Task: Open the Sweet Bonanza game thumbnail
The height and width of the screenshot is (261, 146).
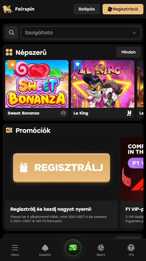Action: pos(37,84)
